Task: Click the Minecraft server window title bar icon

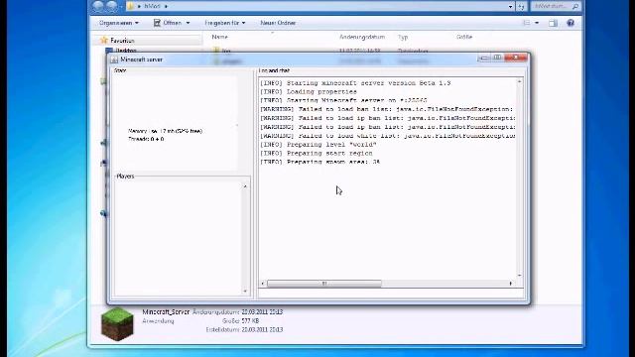Action: click(114, 59)
